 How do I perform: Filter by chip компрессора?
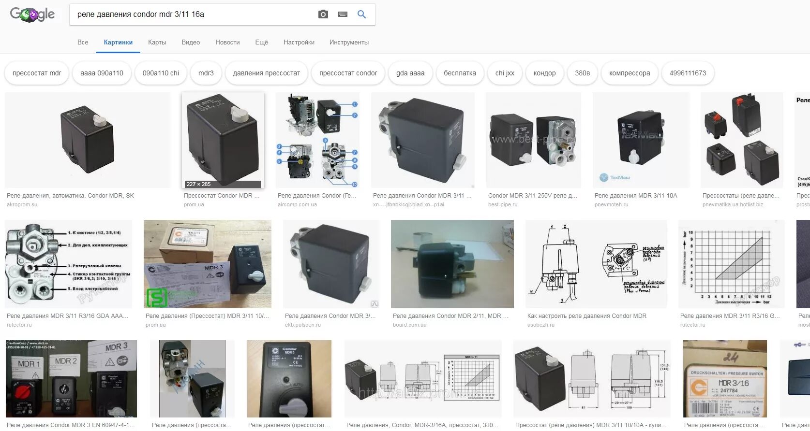click(630, 73)
